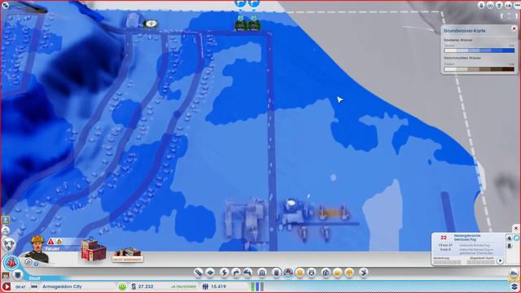The height and width of the screenshot is (293, 521).
Task: Open the region view icon at top-left
Action: [x=6, y=5]
